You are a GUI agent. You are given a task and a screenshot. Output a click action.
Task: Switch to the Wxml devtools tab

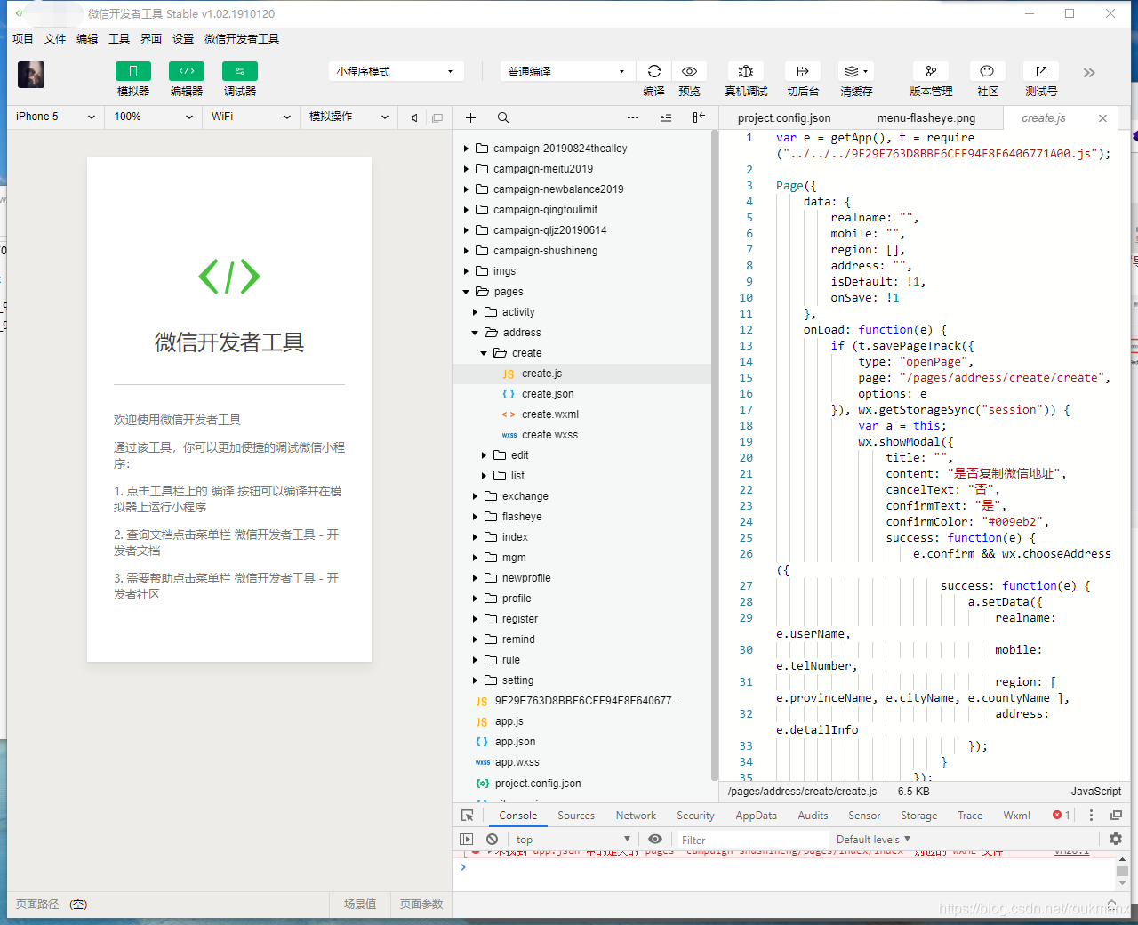click(x=1016, y=816)
